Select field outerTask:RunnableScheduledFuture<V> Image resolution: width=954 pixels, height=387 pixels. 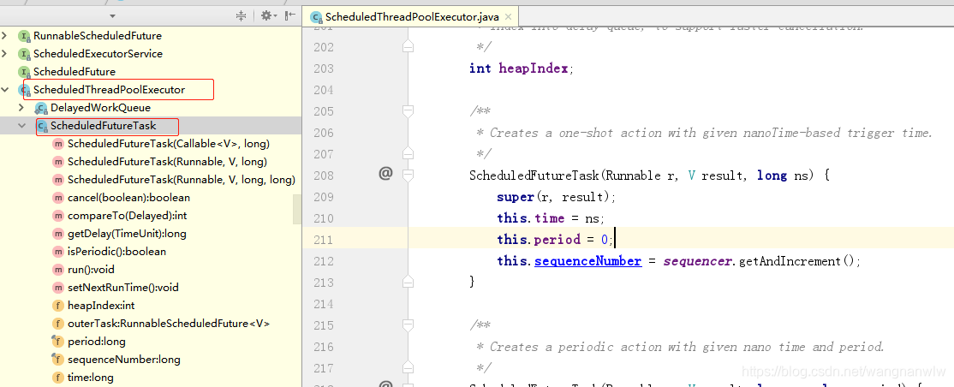(169, 323)
